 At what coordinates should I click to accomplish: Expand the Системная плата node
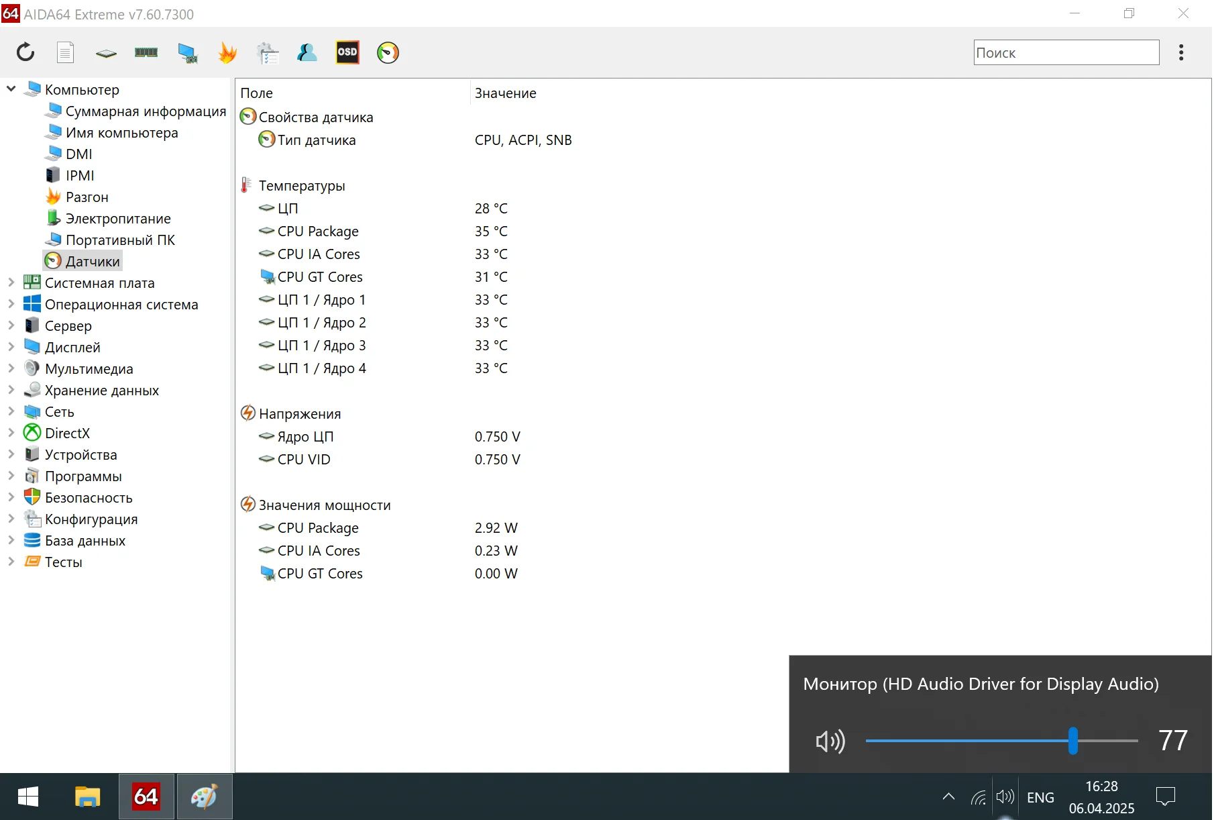click(11, 283)
